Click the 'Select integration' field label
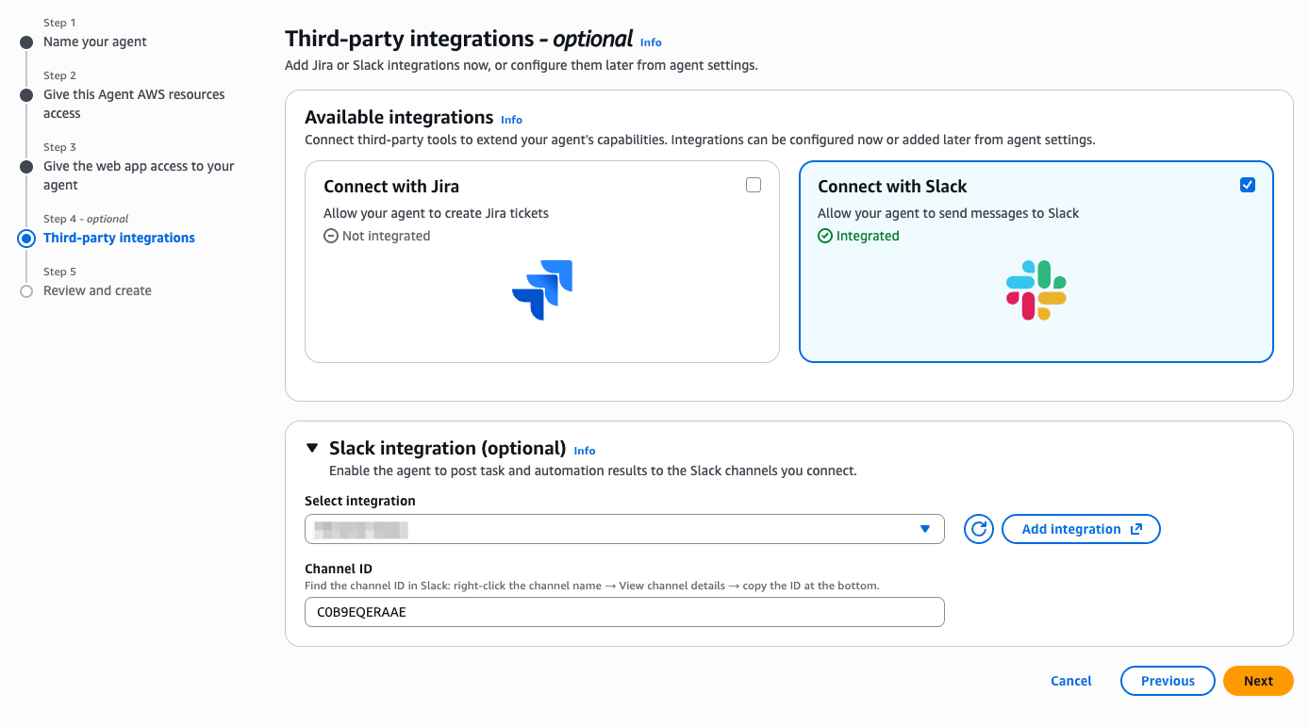This screenshot has width=1309, height=727. click(360, 501)
